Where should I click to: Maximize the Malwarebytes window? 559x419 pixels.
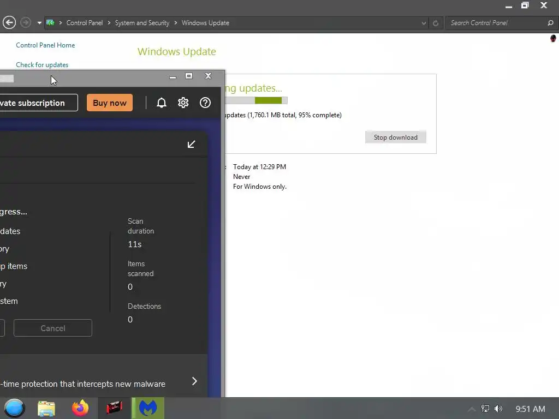(189, 76)
